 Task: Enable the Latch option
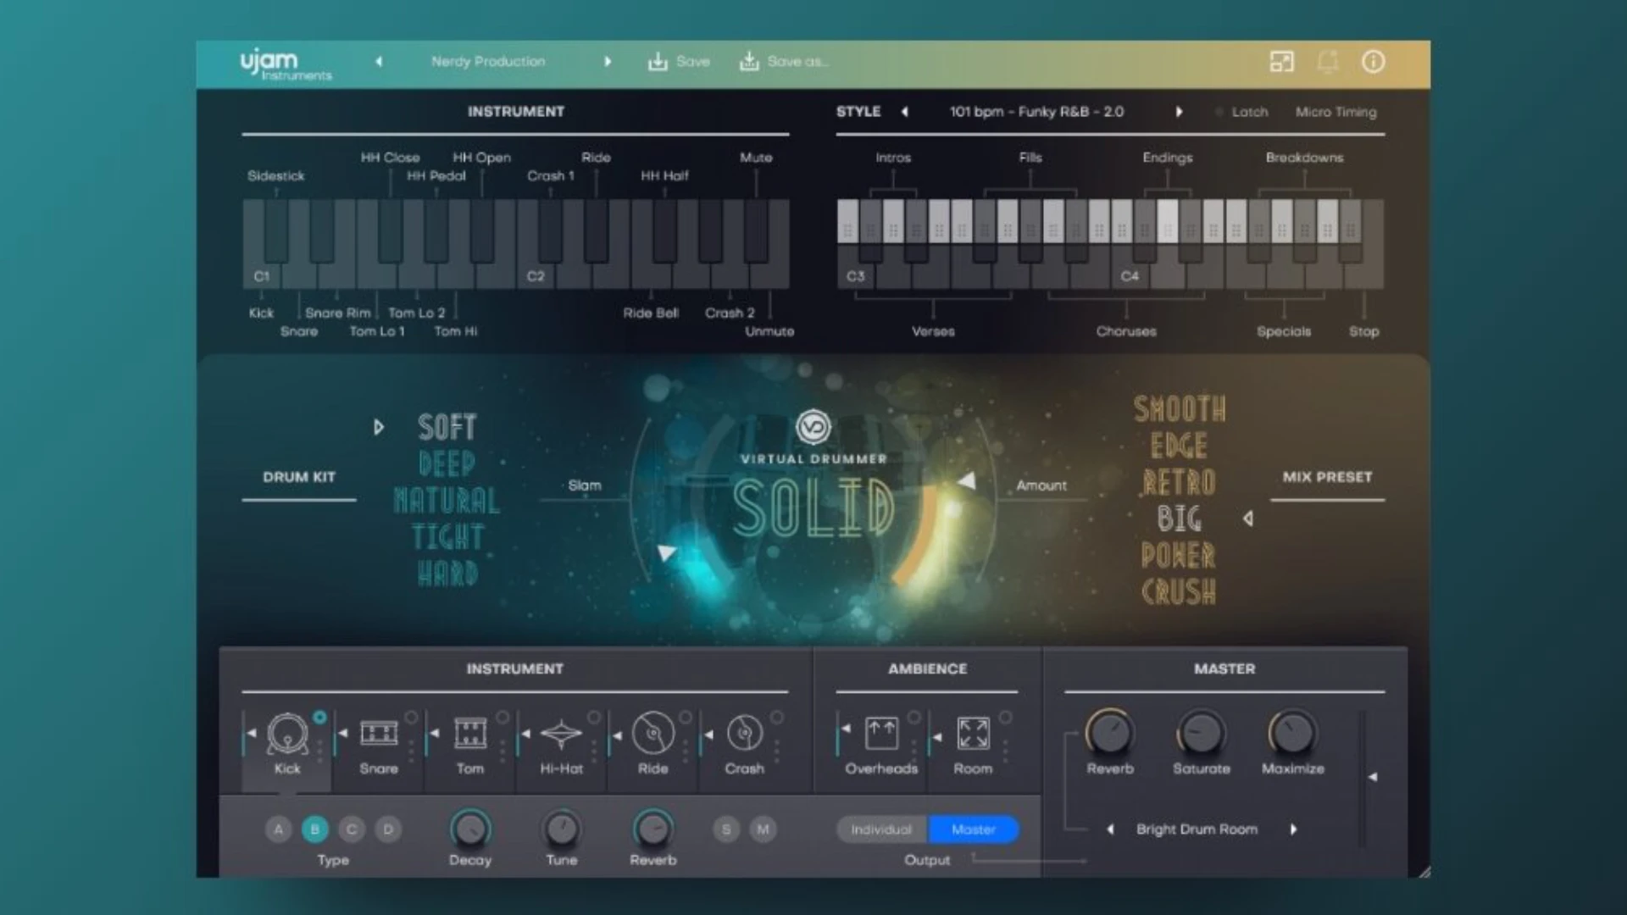coord(1241,112)
